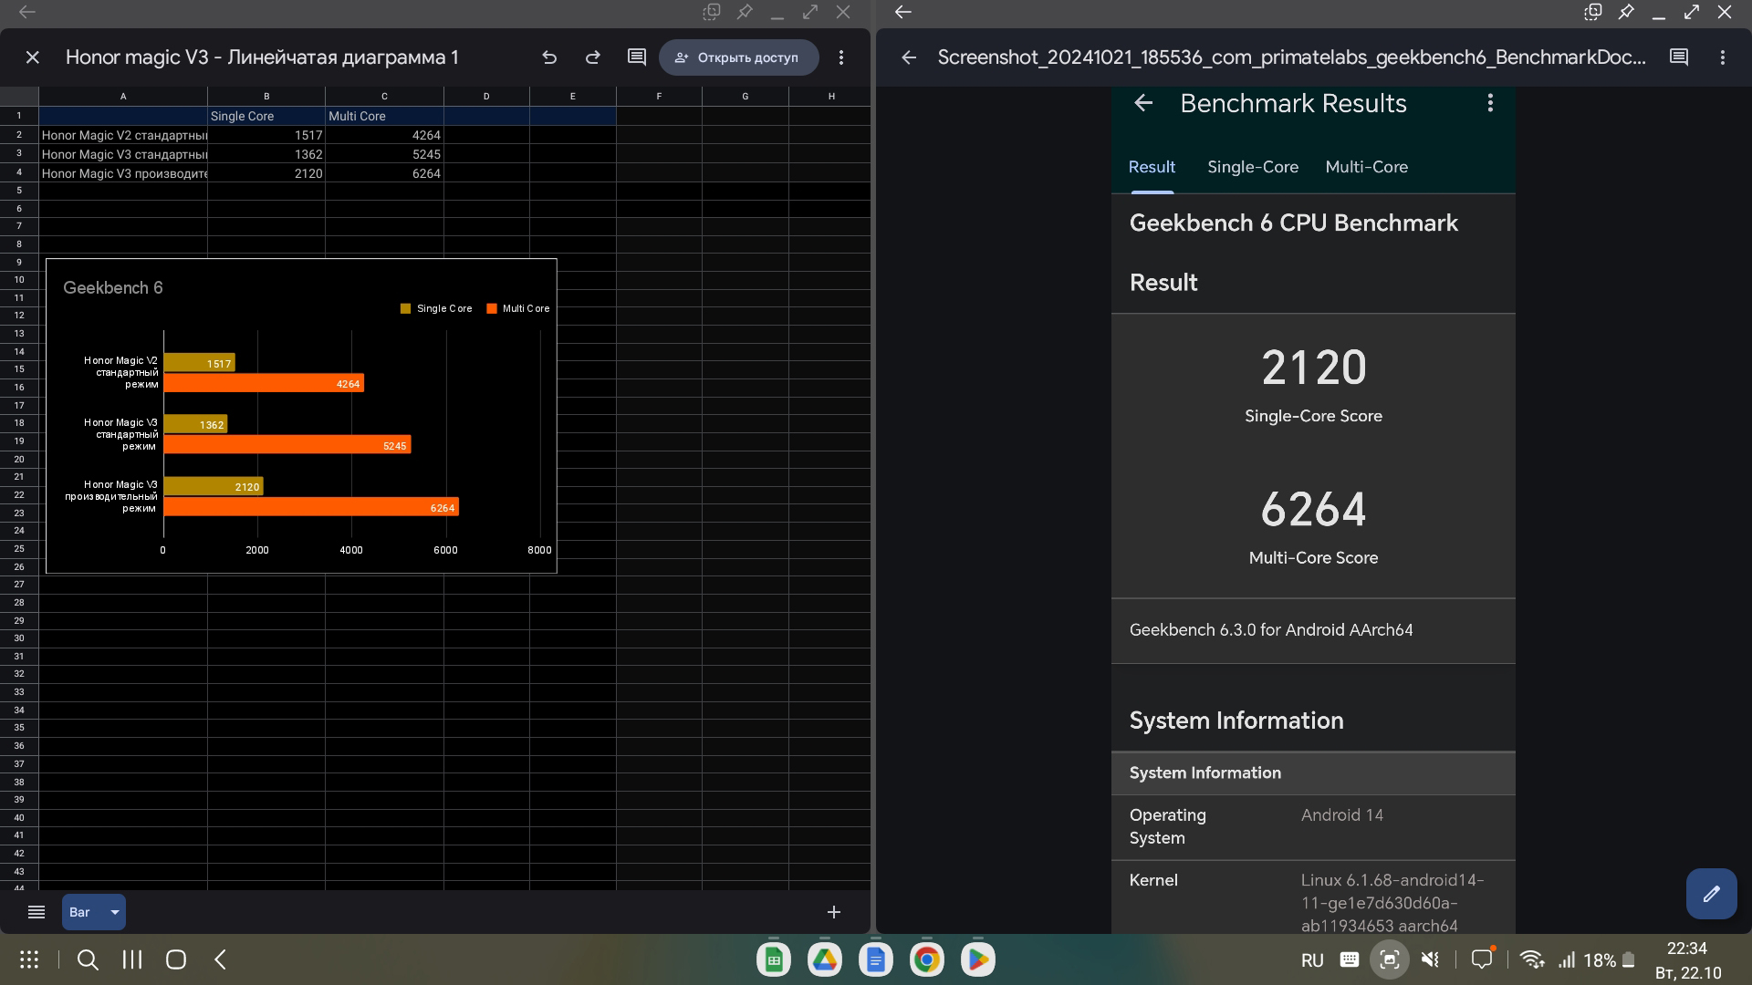This screenshot has width=1752, height=985.
Task: Select row 7 header
Action: pyautogui.click(x=19, y=225)
